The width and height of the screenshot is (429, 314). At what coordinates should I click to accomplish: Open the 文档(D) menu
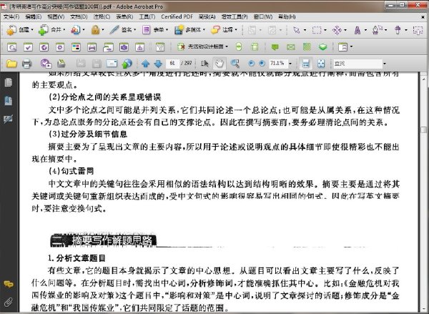point(79,17)
